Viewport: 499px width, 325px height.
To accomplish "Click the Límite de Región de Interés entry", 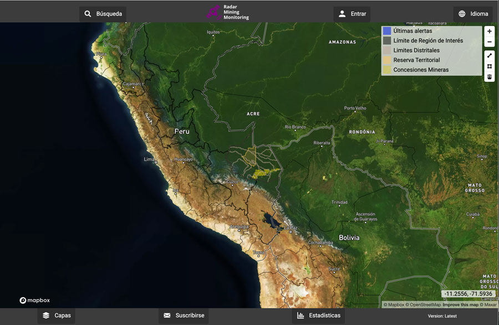I will coord(427,40).
